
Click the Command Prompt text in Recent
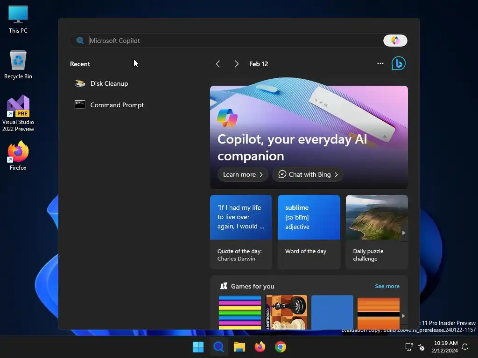coord(117,105)
